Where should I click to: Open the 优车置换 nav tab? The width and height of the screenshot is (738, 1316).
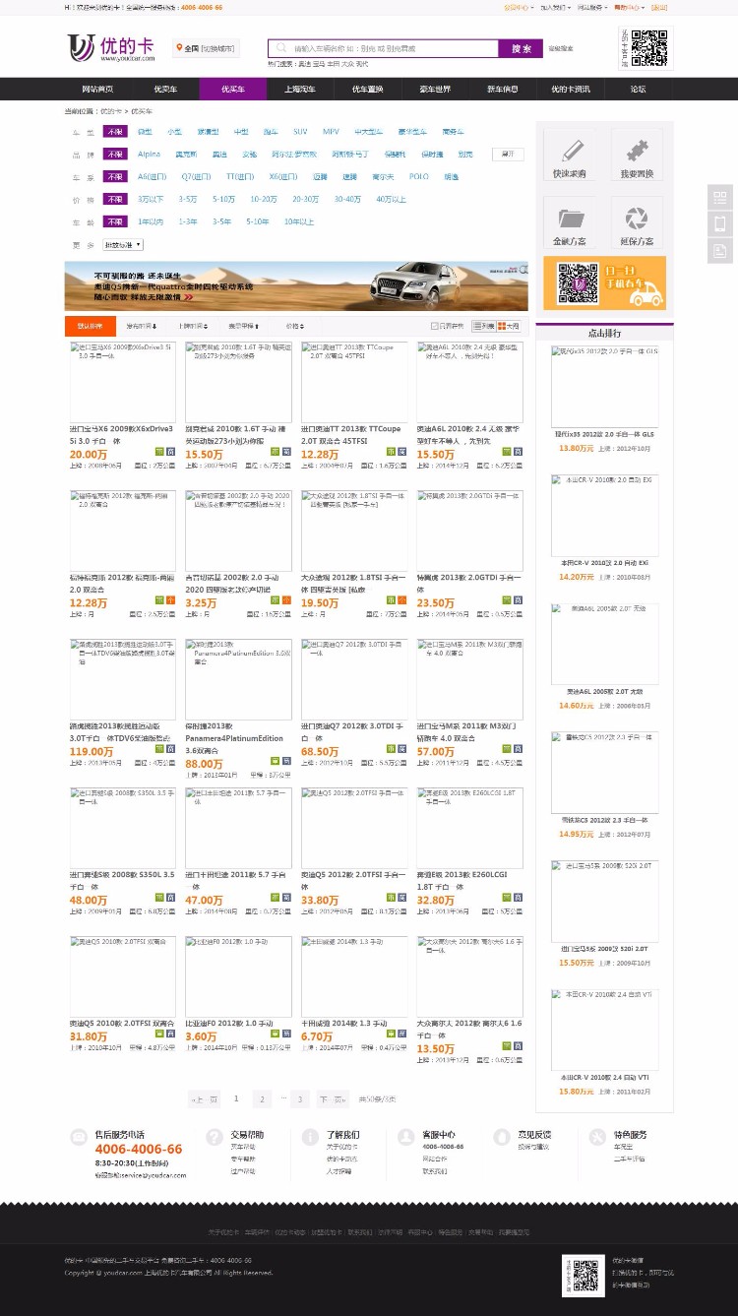(x=368, y=89)
